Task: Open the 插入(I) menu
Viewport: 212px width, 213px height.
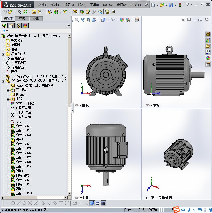Action: click(x=82, y=5)
